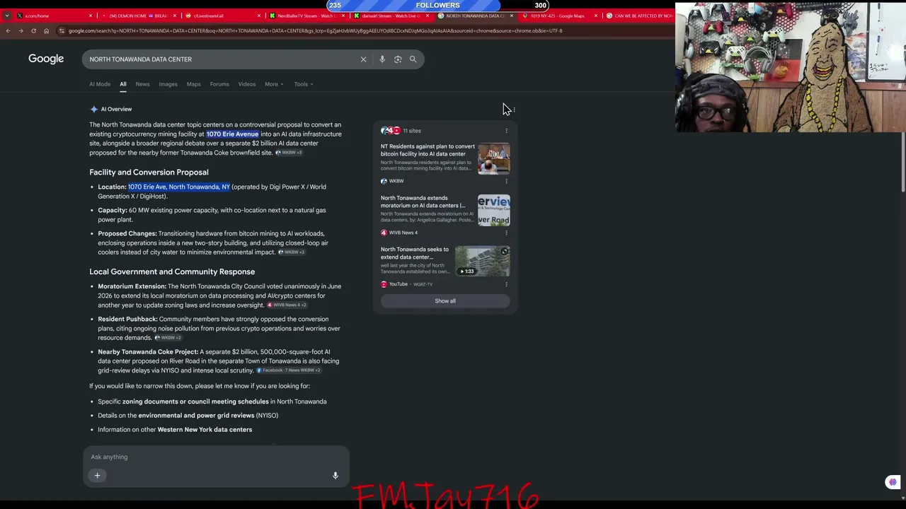Switch to CAN WE BE AFFECTED browser tab
The height and width of the screenshot is (509, 906).
coord(639,16)
